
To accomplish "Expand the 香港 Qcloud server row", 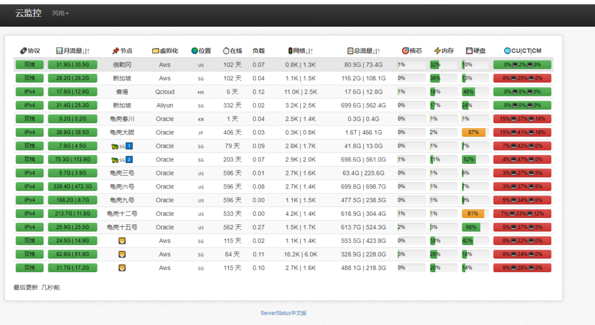I will coord(122,92).
